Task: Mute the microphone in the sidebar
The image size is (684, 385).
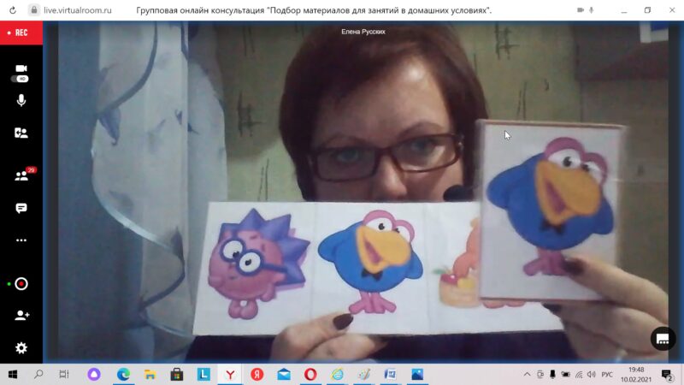Action: pos(21,100)
